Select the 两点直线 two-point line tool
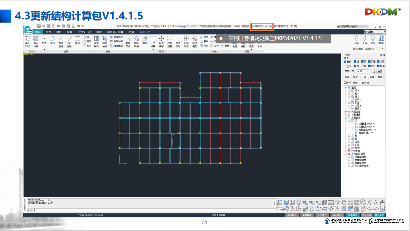Image resolution: width=410 pixels, height=231 pixels. 61,42
